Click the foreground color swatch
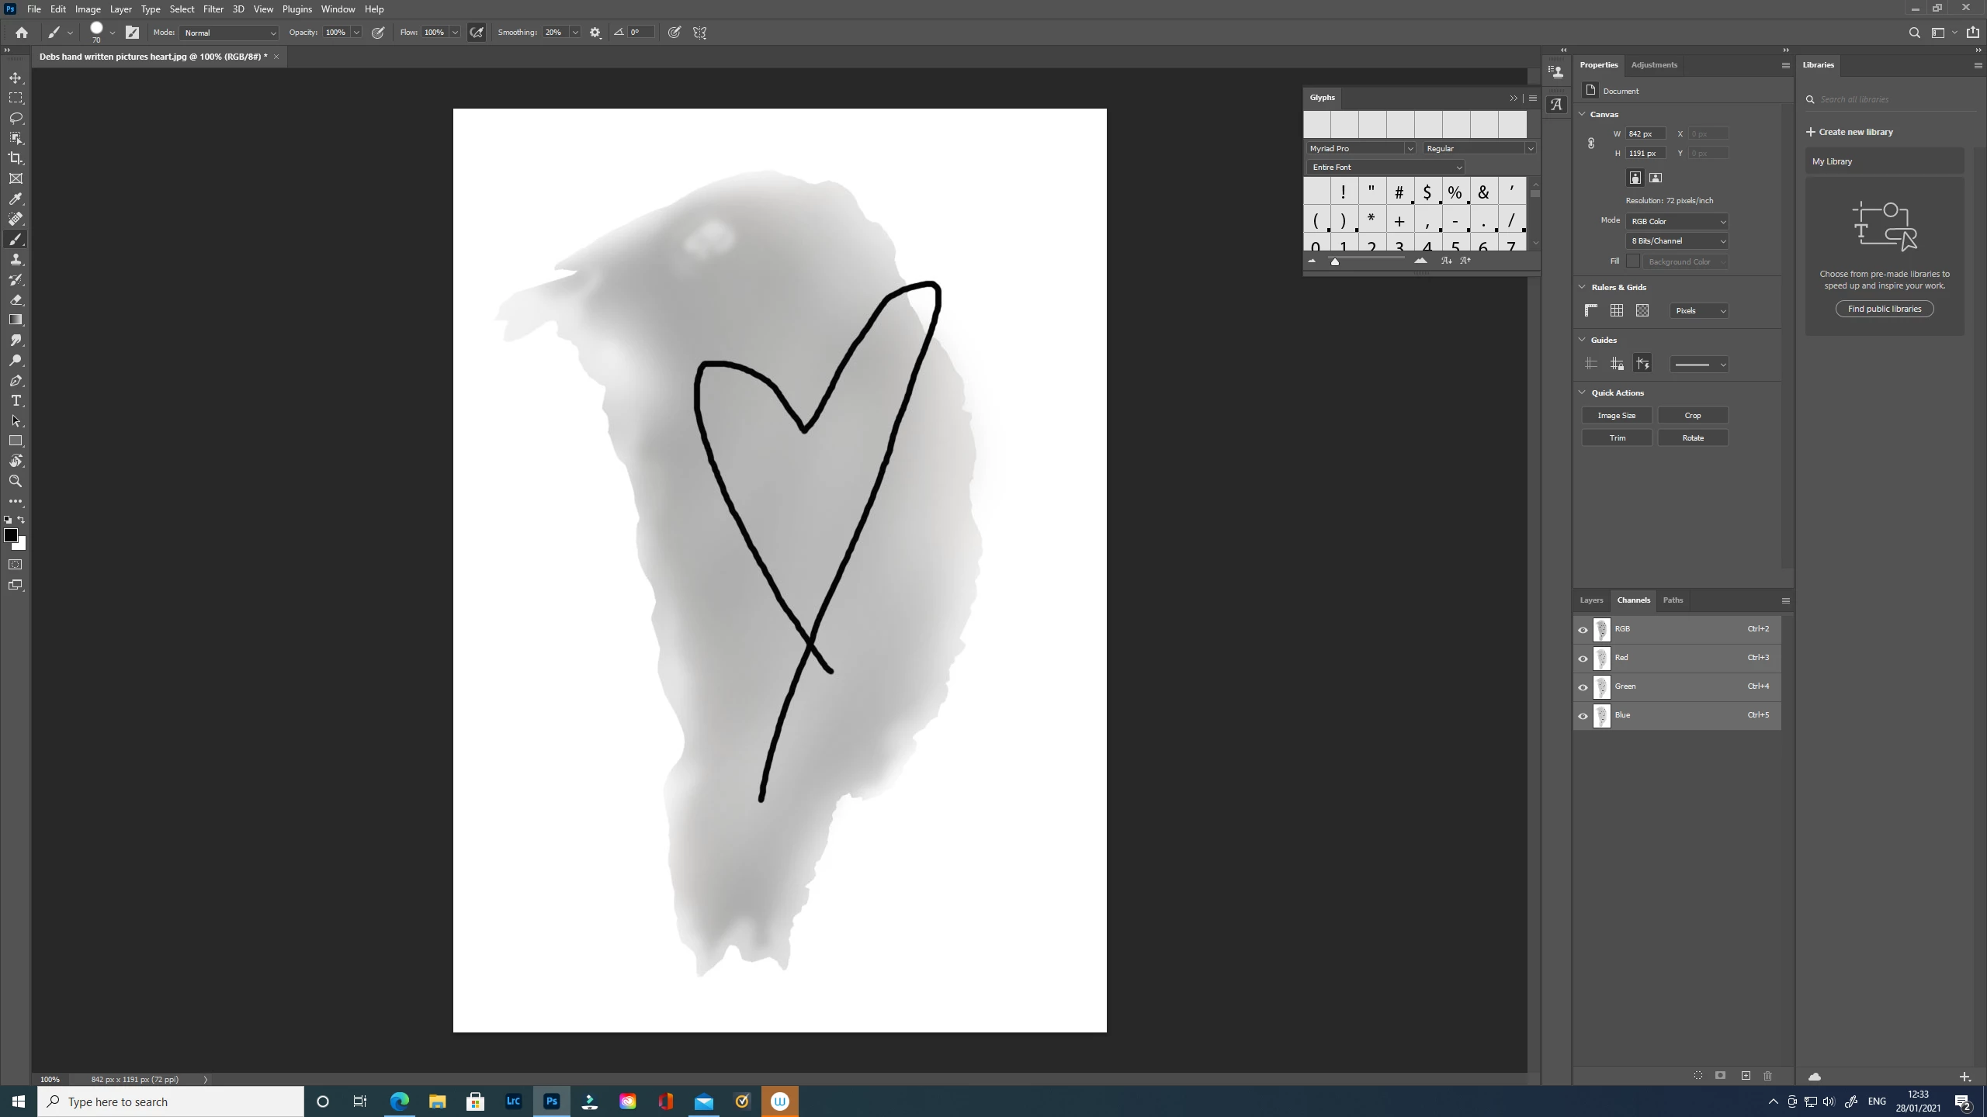Image resolution: width=1987 pixels, height=1117 pixels. click(x=11, y=535)
